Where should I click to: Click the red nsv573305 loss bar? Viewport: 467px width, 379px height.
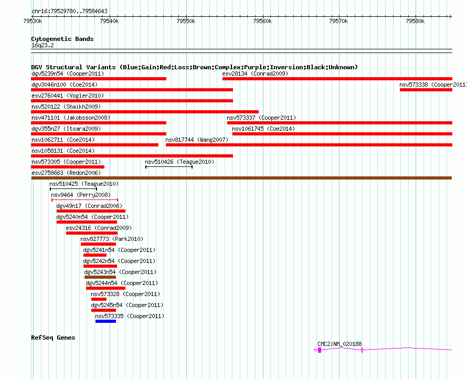click(x=68, y=167)
